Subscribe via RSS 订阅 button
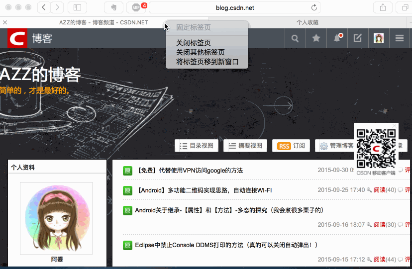Viewport: 412px width, 269px height. [x=291, y=146]
